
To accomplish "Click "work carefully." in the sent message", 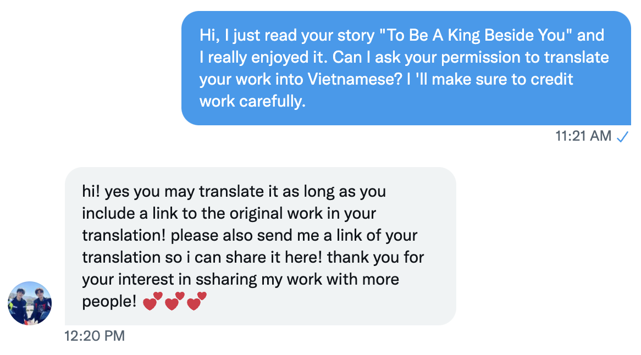I will [x=252, y=101].
